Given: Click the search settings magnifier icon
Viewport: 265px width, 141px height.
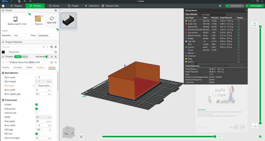Looking at the screenshot, I should click(x=56, y=62).
